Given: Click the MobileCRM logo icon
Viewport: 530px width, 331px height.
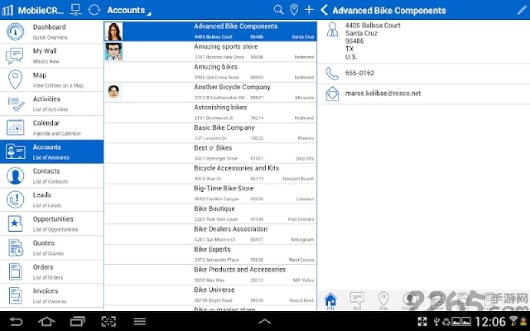Looking at the screenshot, I should point(7,10).
